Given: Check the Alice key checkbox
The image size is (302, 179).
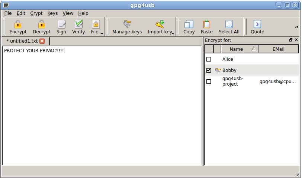Looking at the screenshot, I should pos(209,59).
